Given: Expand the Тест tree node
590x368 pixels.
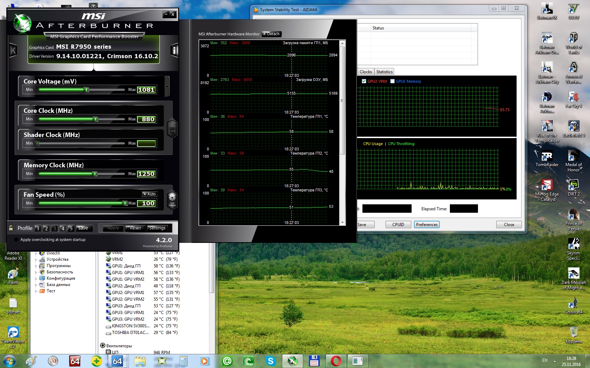Looking at the screenshot, I should [36, 291].
